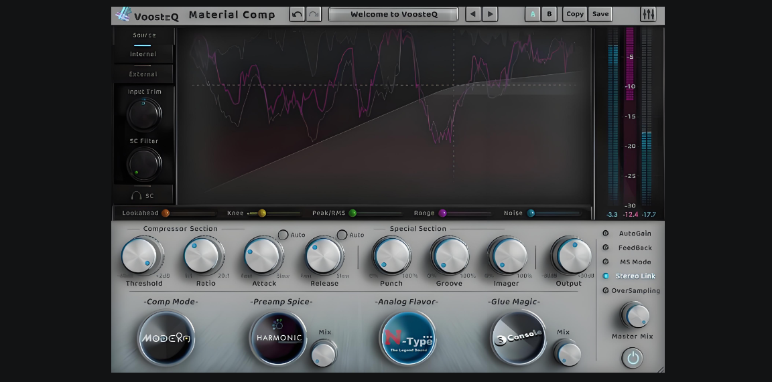Click the Input Trim knob
772x382 pixels.
[x=144, y=114]
